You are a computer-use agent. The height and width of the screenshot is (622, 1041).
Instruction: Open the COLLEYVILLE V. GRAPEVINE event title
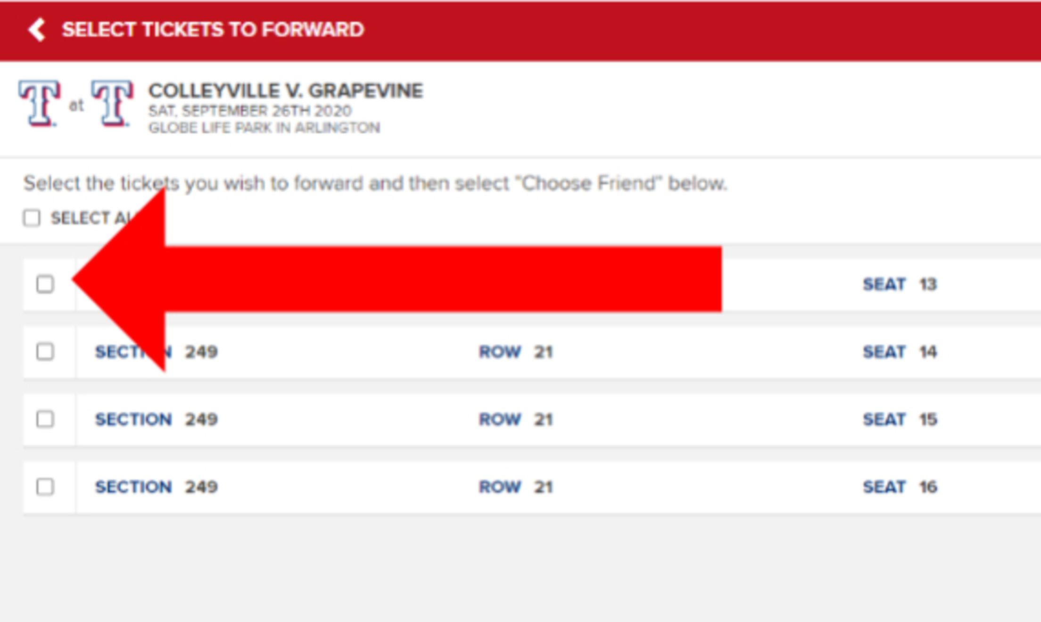[286, 91]
